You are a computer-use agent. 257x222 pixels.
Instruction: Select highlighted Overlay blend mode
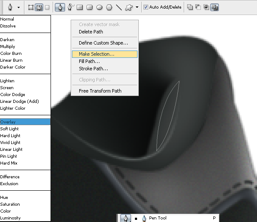tap(25, 122)
